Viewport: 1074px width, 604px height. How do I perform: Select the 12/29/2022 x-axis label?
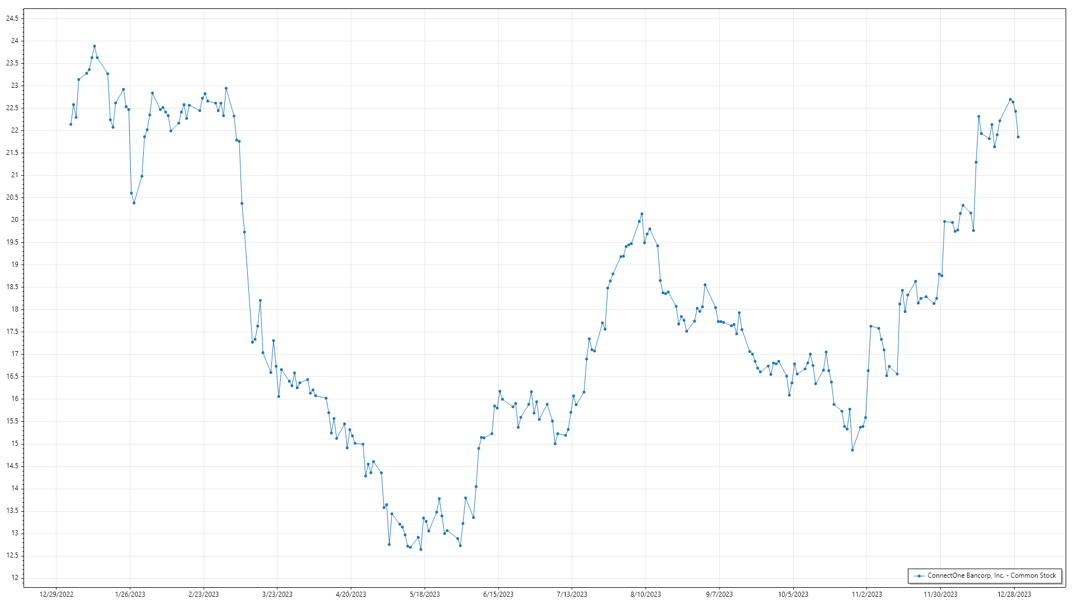[56, 594]
